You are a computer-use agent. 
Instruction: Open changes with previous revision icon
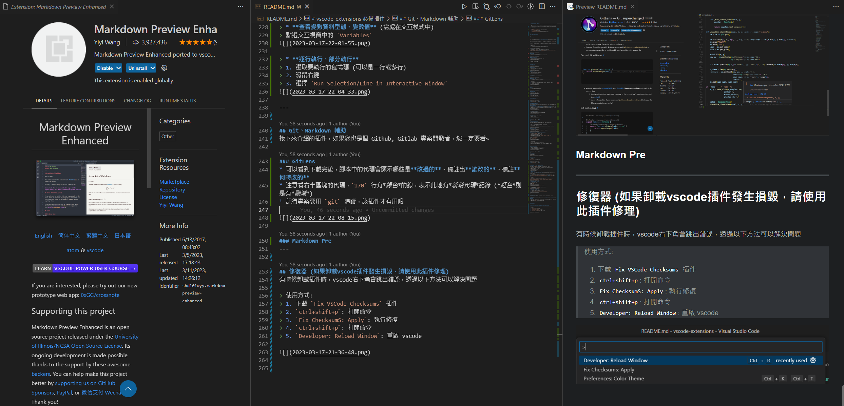point(498,6)
